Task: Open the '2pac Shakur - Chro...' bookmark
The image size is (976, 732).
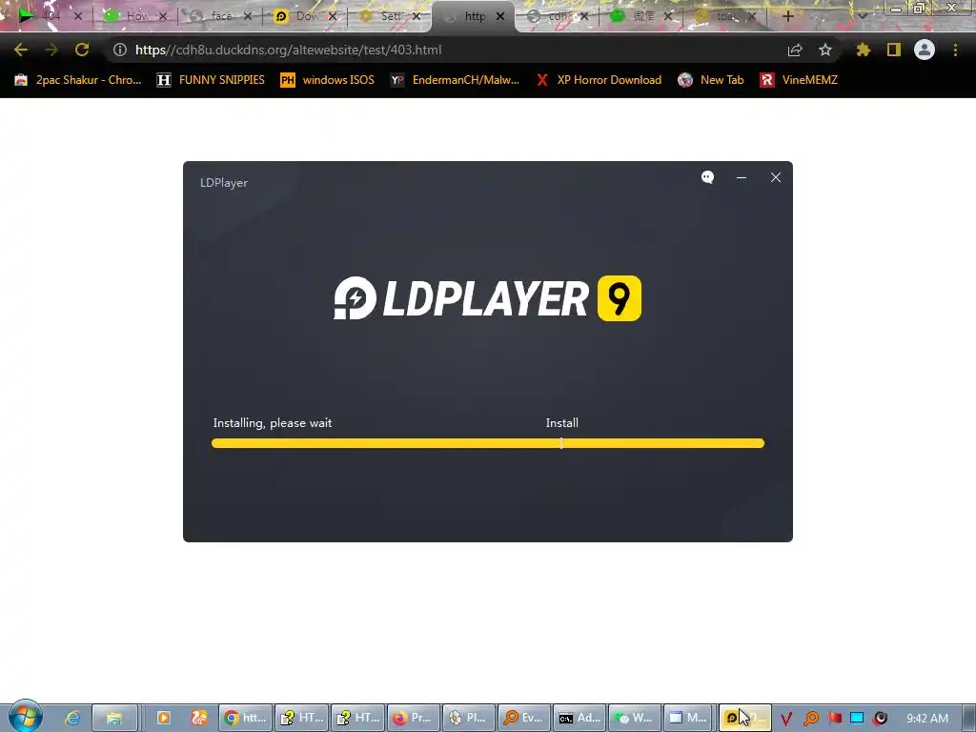Action: (x=78, y=80)
